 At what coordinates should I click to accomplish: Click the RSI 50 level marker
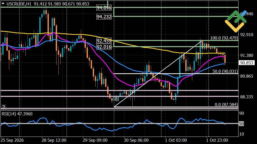coord(241,124)
